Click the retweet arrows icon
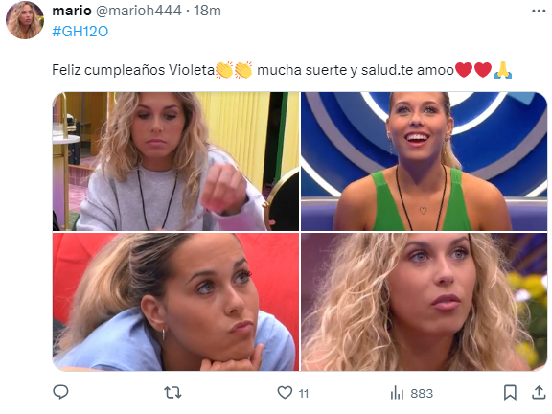 coord(172,392)
